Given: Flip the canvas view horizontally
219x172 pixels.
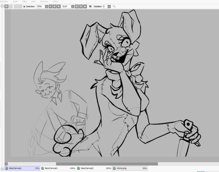Looking at the screenshot, I should pos(90,6).
